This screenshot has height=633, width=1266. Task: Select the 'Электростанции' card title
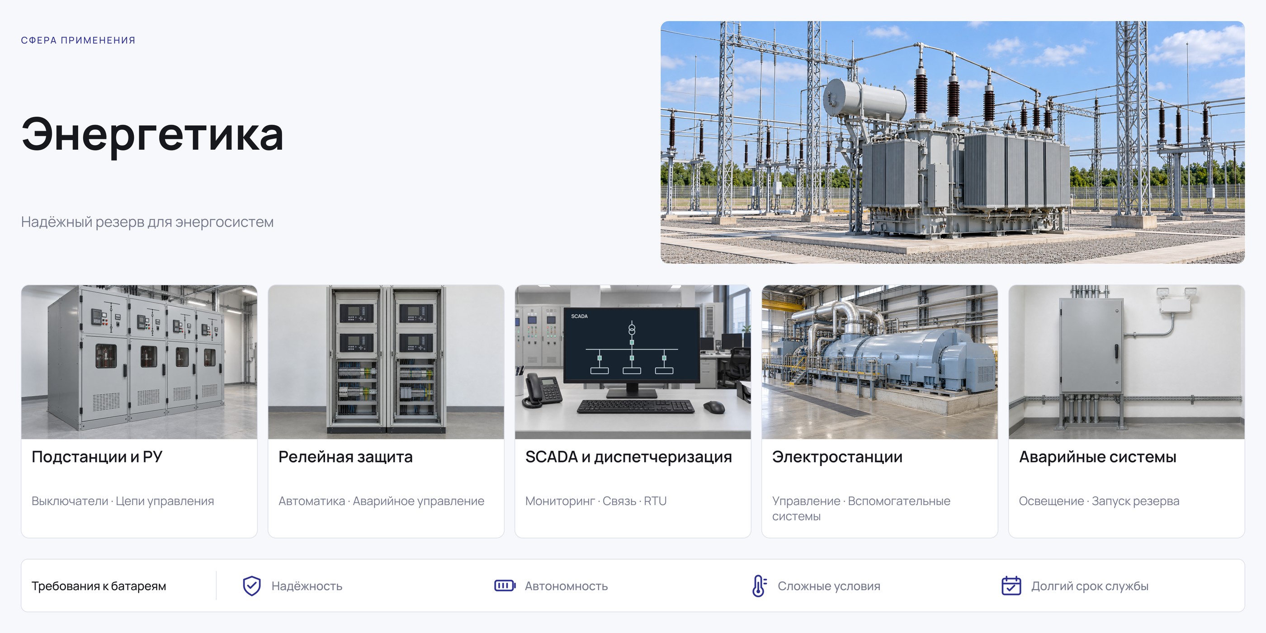pos(837,457)
